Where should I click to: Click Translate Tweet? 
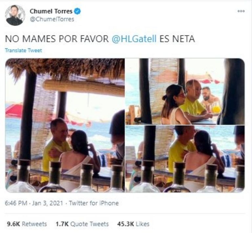click(24, 50)
